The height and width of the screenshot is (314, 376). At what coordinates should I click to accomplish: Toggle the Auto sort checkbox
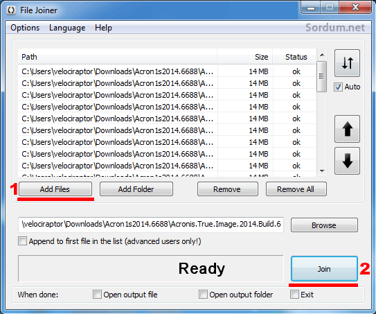click(x=338, y=87)
